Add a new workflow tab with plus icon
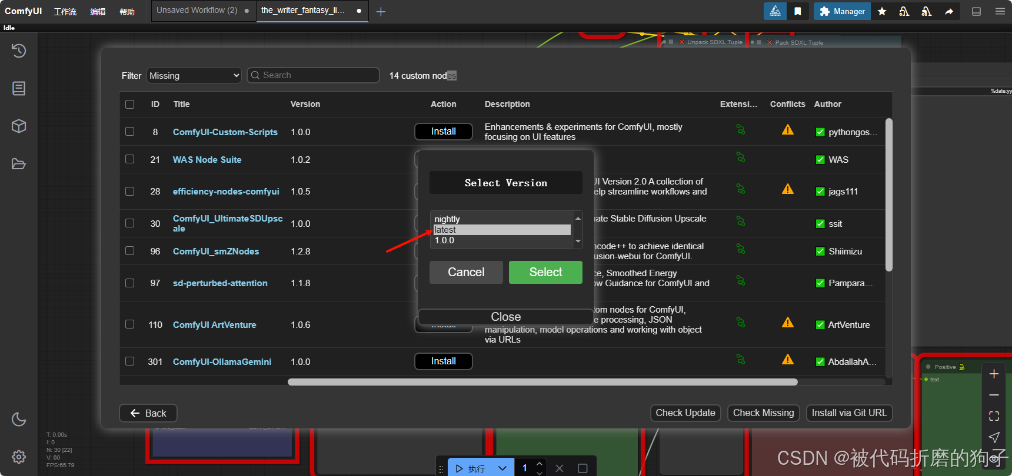This screenshot has width=1012, height=476. pos(381,12)
